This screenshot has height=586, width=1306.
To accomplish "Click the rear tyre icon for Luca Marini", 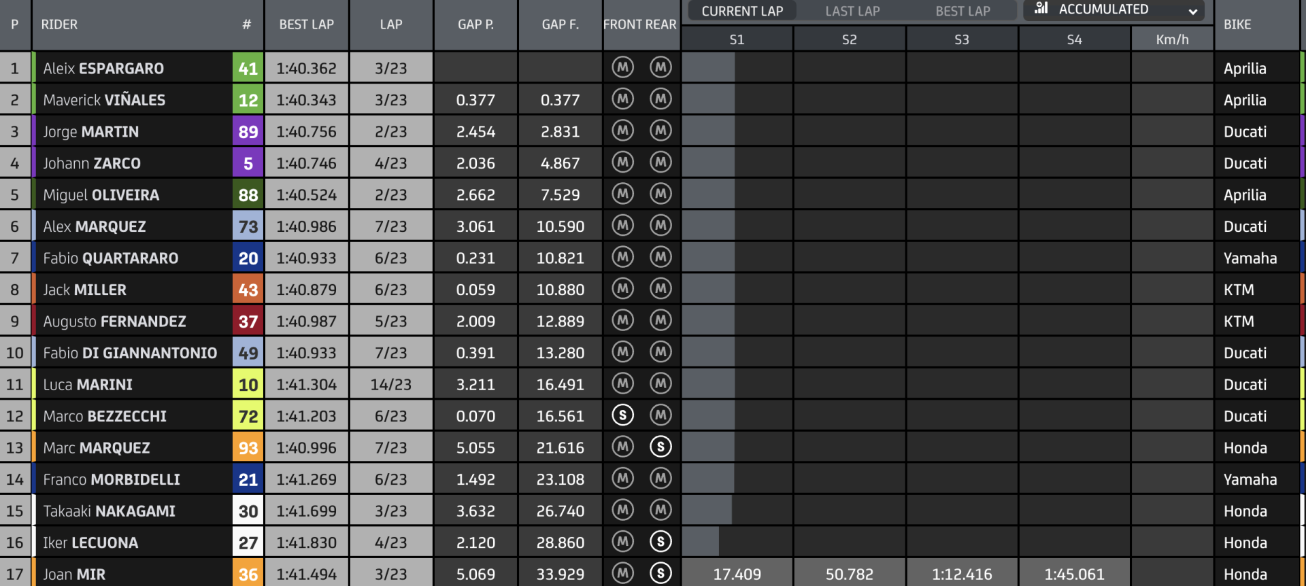I will (660, 383).
